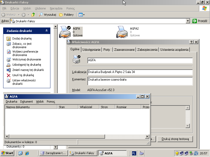This screenshot has height=157, width=210.
Task: Click the Ustaw właściwości drukarki icon
Action: click(x=9, y=81)
